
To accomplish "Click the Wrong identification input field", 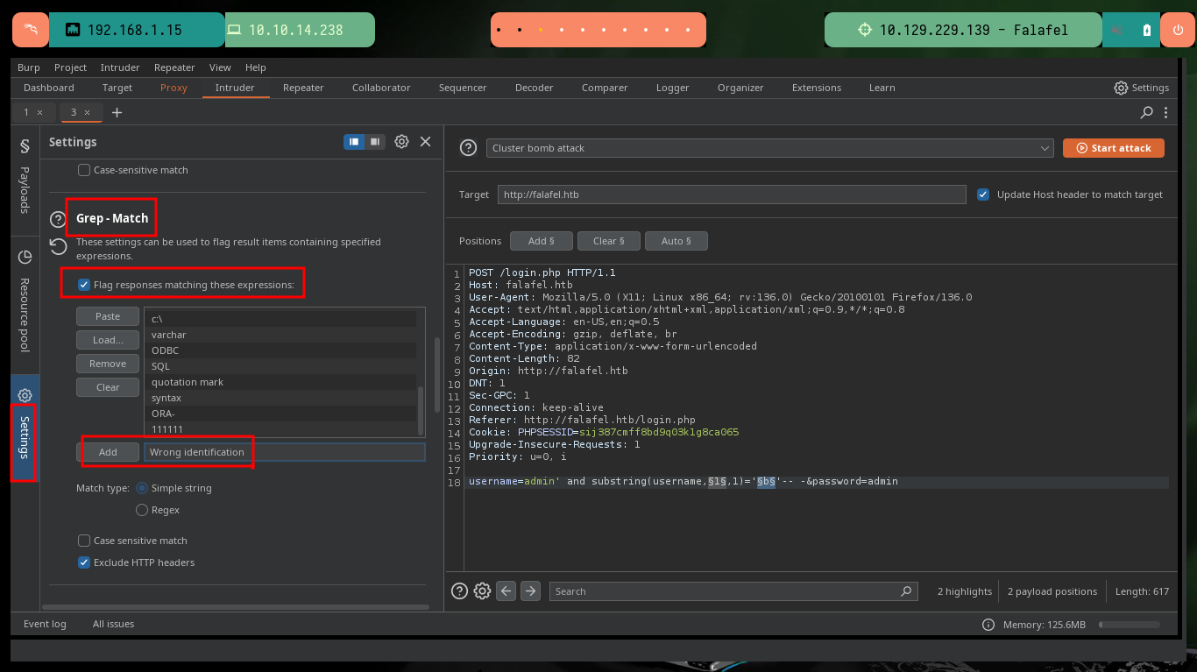I will pyautogui.click(x=285, y=452).
